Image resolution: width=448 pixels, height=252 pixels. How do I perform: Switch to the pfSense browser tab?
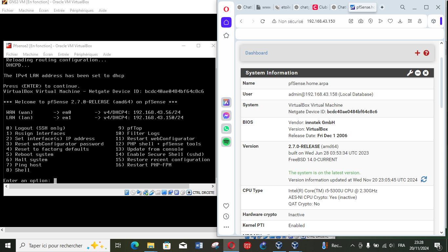pyautogui.click(x=362, y=7)
